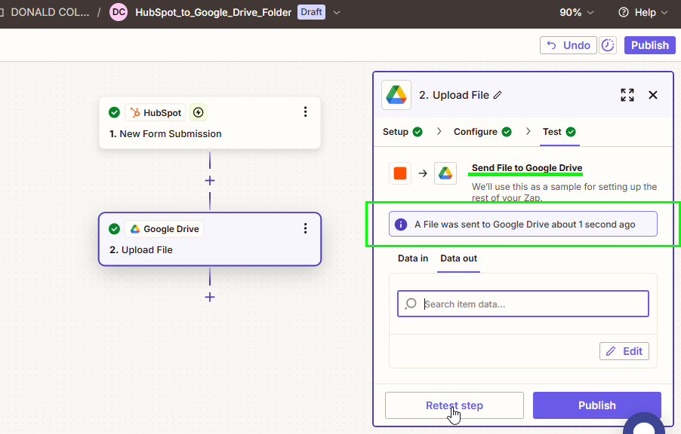Click the Edit button
The image size is (681, 434).
624,351
